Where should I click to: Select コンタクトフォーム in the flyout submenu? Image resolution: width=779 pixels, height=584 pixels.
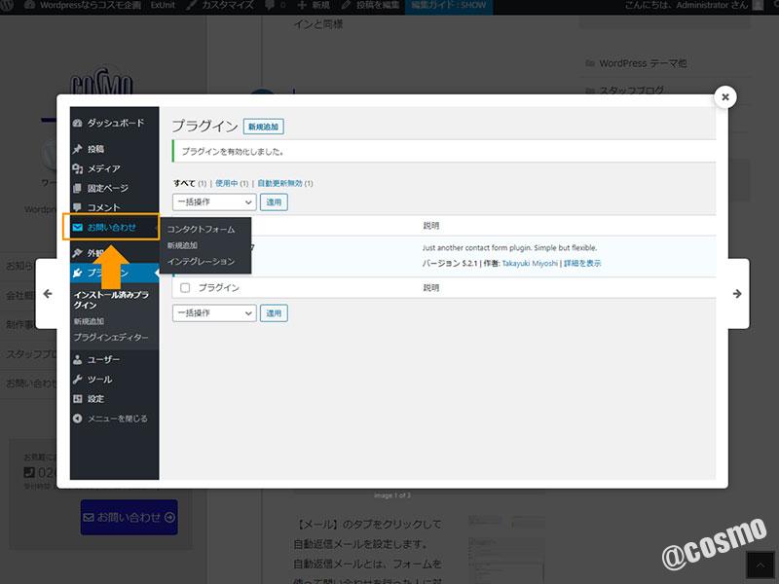(x=201, y=229)
